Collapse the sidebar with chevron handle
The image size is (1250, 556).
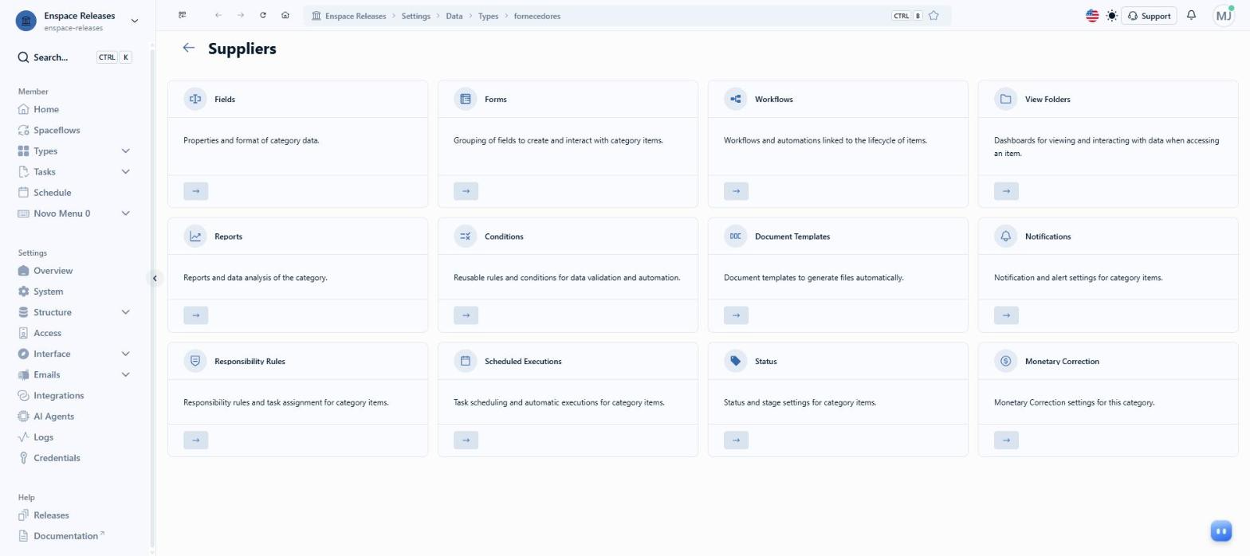tap(155, 278)
